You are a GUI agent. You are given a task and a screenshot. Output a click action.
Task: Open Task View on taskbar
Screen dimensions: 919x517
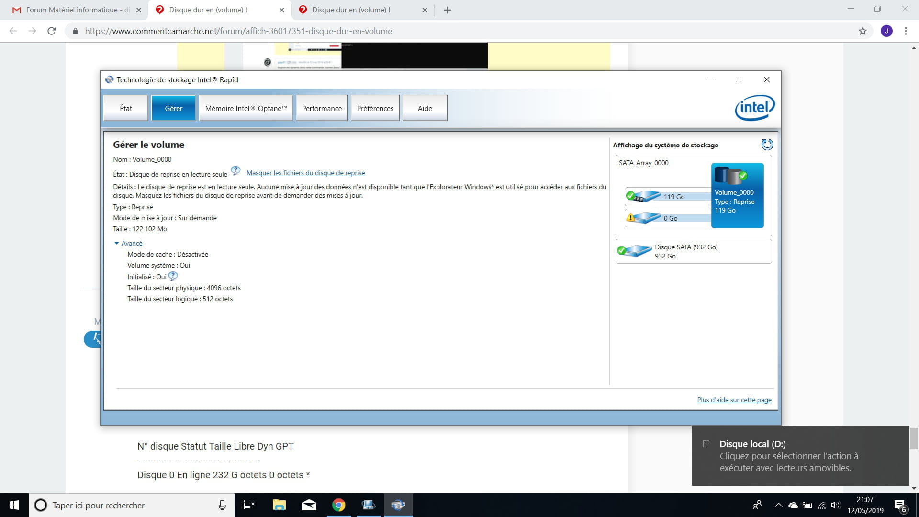[249, 505]
